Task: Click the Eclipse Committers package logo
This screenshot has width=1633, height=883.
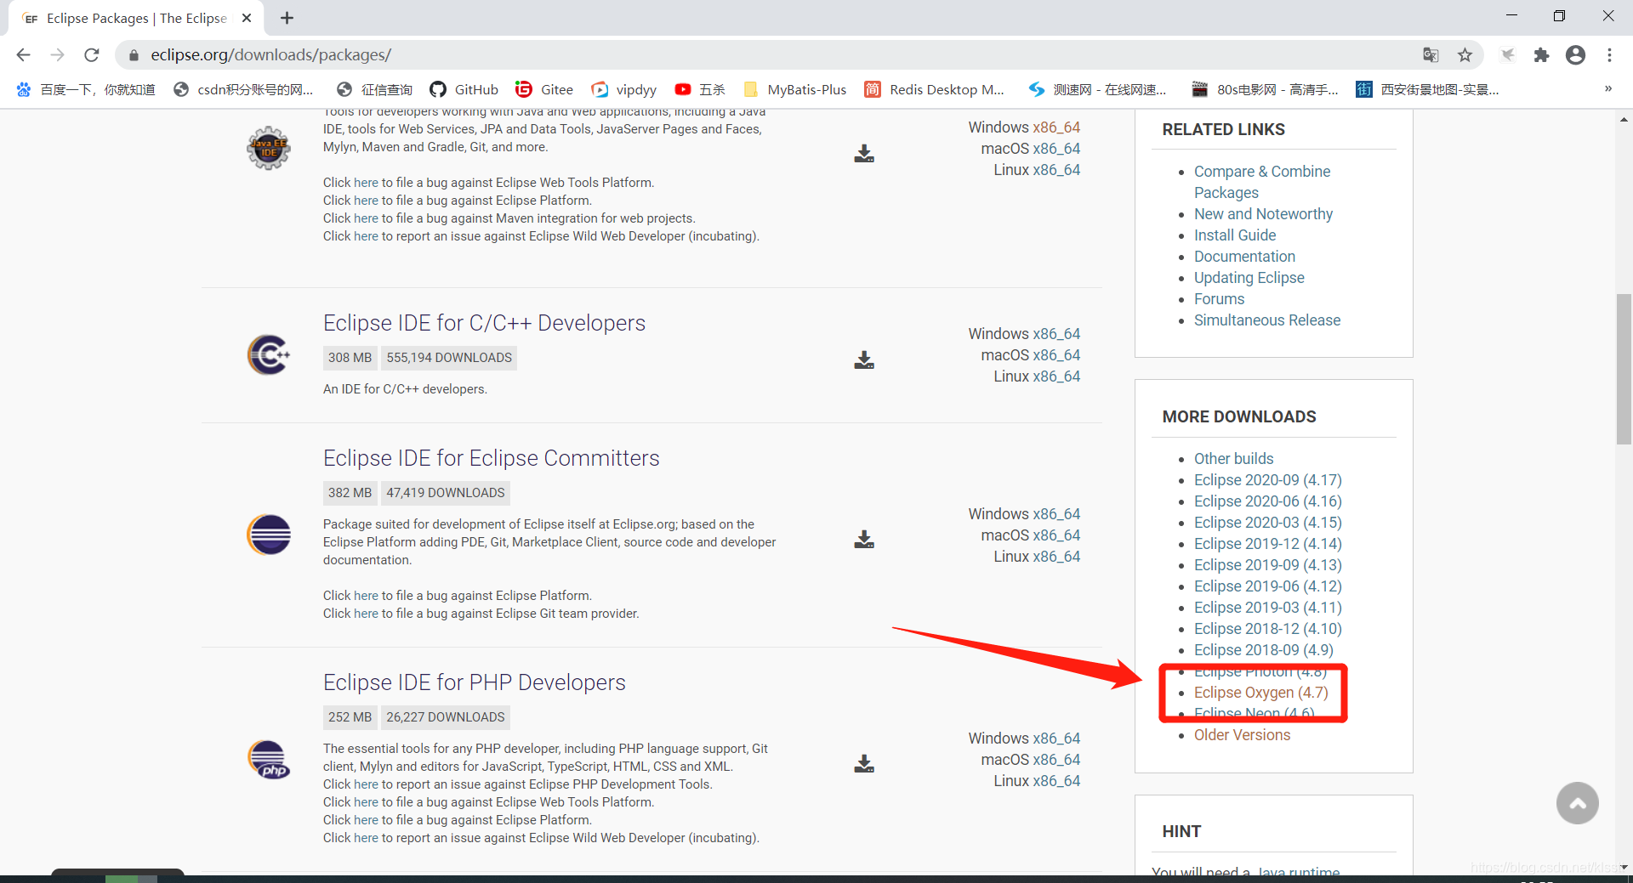Action: pos(269,535)
